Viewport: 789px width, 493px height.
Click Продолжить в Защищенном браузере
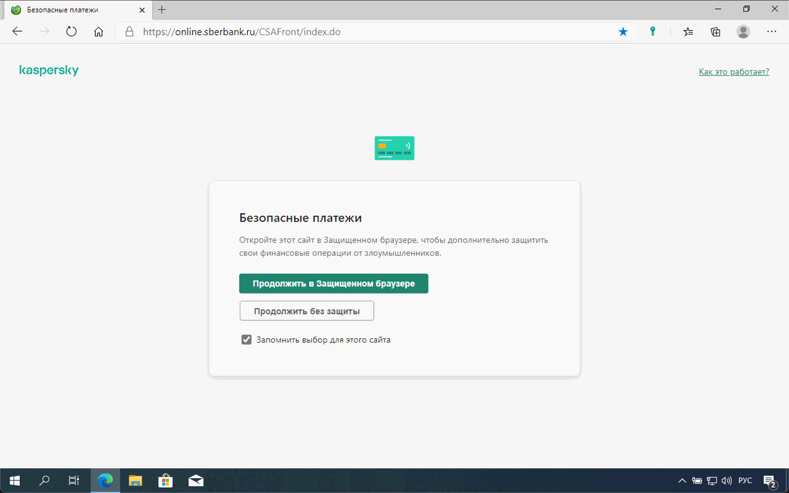pyautogui.click(x=333, y=284)
